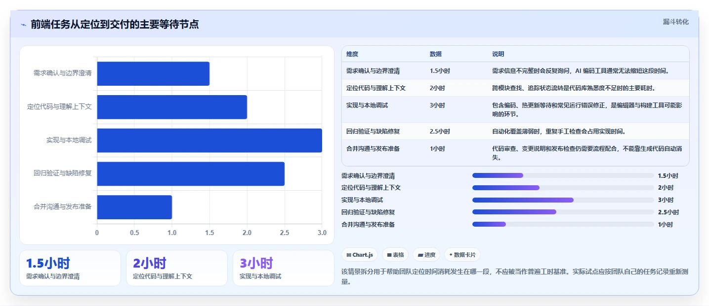Click the x-axis tick label 2.5
This screenshot has width=709, height=306.
pyautogui.click(x=285, y=233)
